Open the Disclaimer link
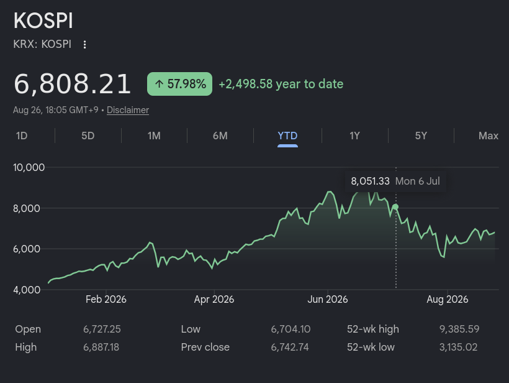This screenshot has height=383, width=509. 128,110
